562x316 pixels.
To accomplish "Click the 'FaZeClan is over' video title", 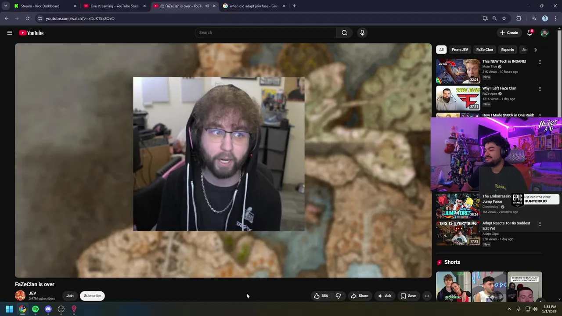I will tap(35, 284).
